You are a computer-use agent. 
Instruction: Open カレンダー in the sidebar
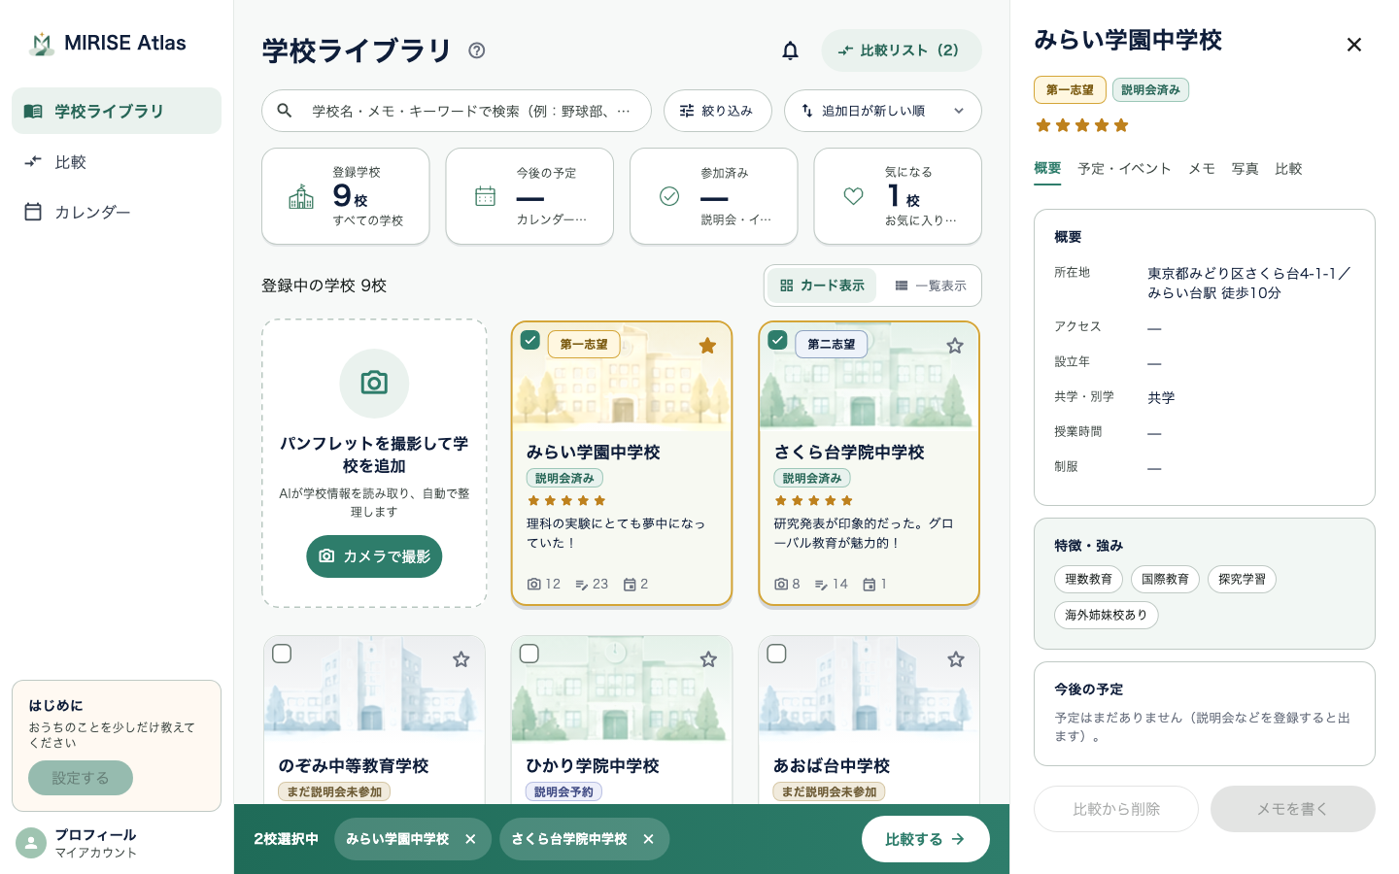[x=117, y=212]
